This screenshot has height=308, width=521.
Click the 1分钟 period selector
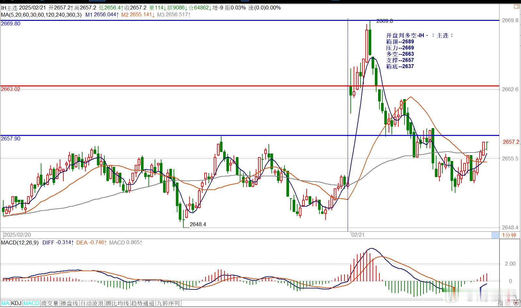(509, 235)
